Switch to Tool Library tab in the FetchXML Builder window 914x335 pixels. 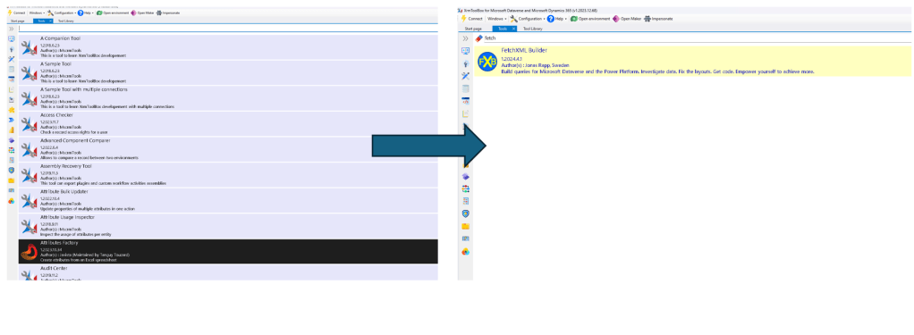532,28
